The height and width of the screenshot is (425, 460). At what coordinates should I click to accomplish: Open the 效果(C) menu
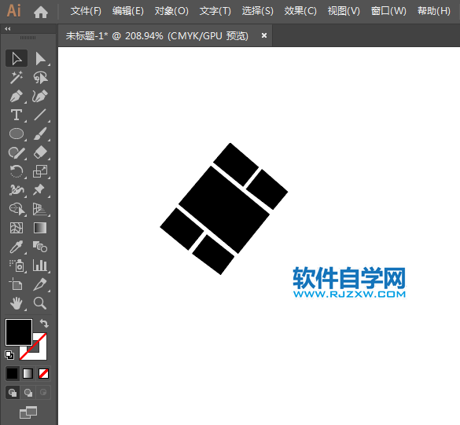(x=300, y=11)
